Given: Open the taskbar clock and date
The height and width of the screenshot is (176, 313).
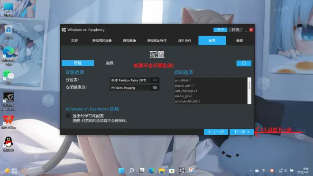Looking at the screenshot, I should (x=303, y=170).
